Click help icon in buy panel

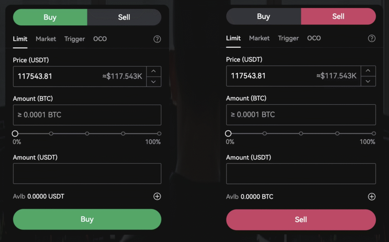157,39
